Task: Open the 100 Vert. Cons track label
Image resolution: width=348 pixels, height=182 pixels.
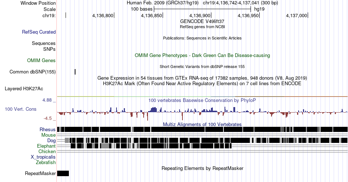Action: pos(21,109)
